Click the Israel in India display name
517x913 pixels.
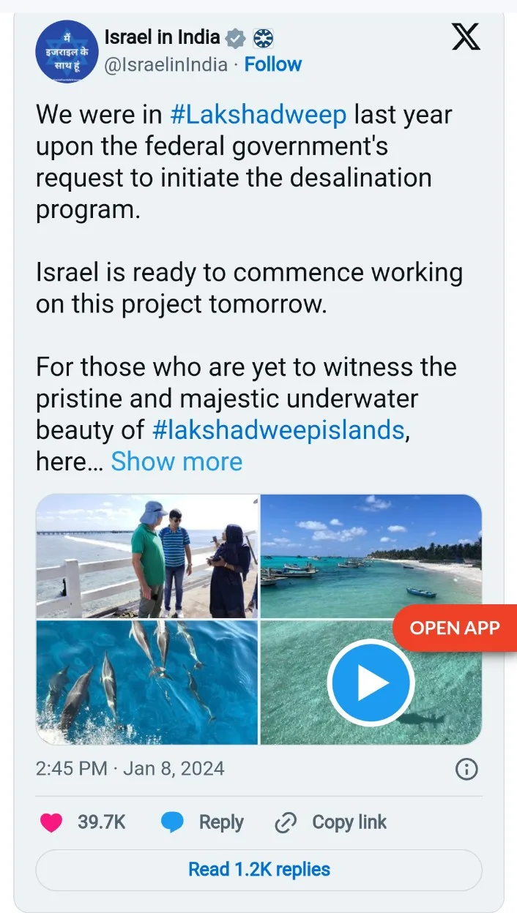(162, 37)
